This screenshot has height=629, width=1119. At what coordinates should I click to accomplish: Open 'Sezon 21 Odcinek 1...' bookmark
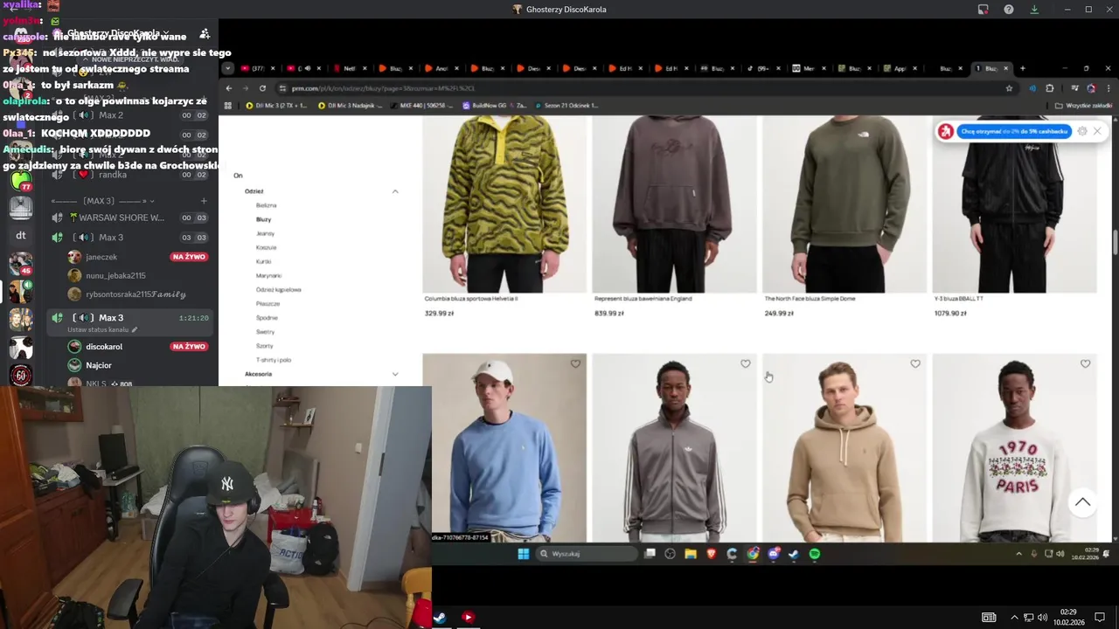566,106
